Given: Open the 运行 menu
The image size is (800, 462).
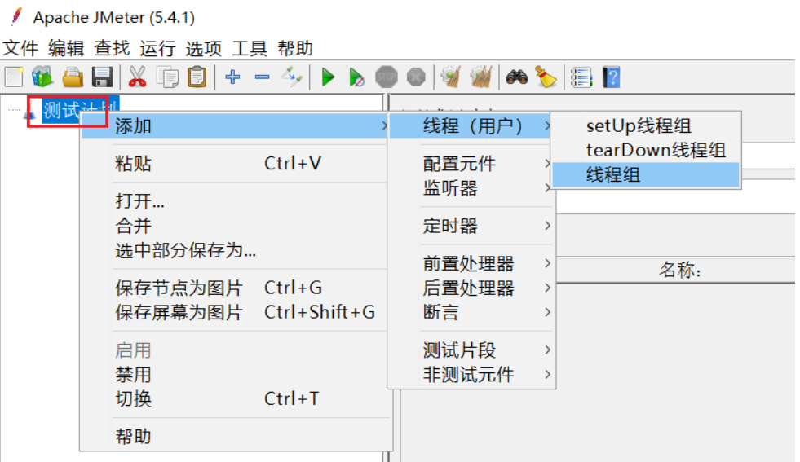Looking at the screenshot, I should pos(158,48).
